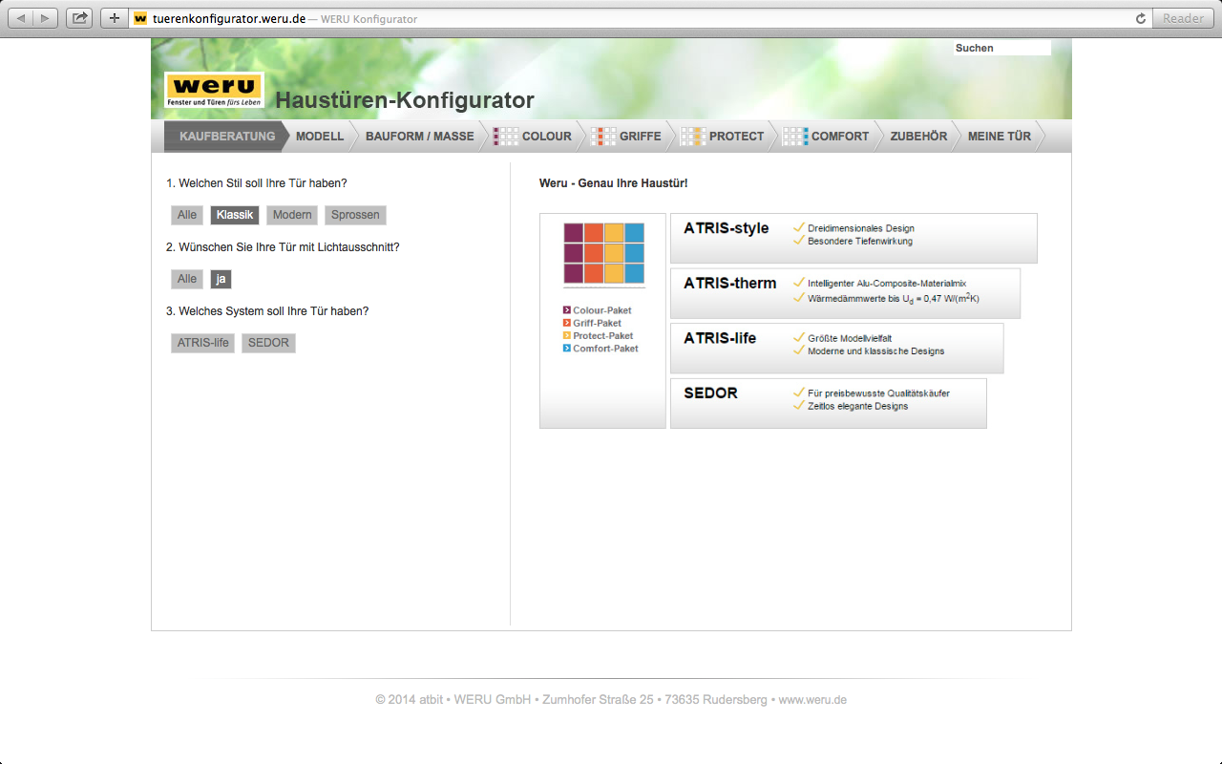1222x764 pixels.
Task: Click the Protect-Paket link
Action: (603, 335)
